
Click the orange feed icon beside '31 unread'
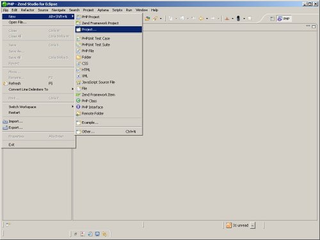pos(228,225)
